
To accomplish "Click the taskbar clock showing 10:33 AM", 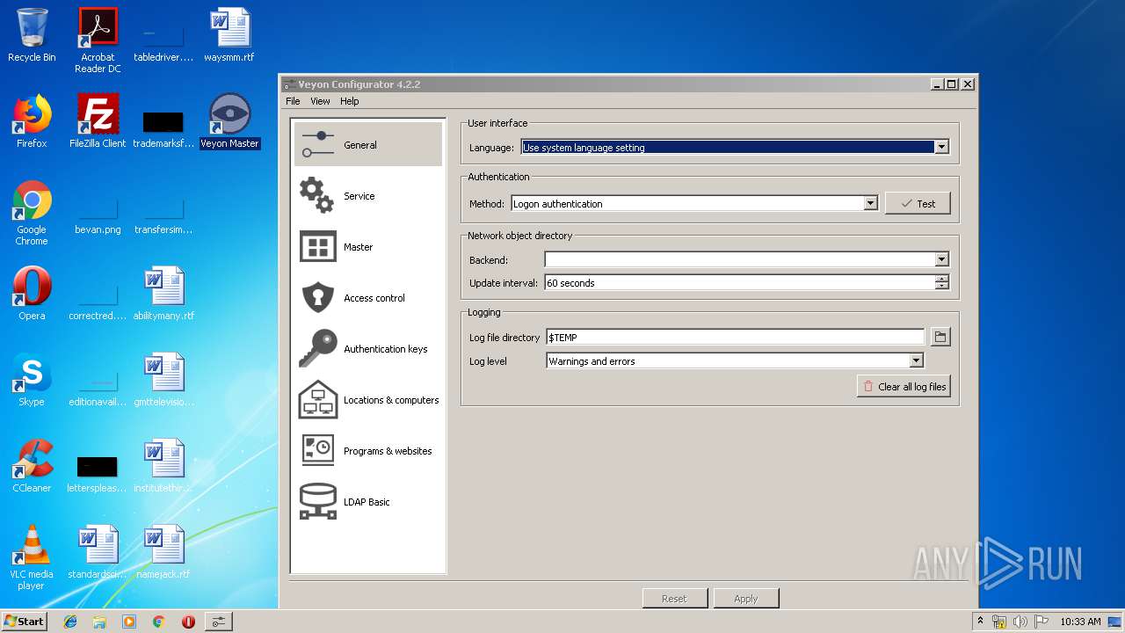I will tap(1080, 622).
